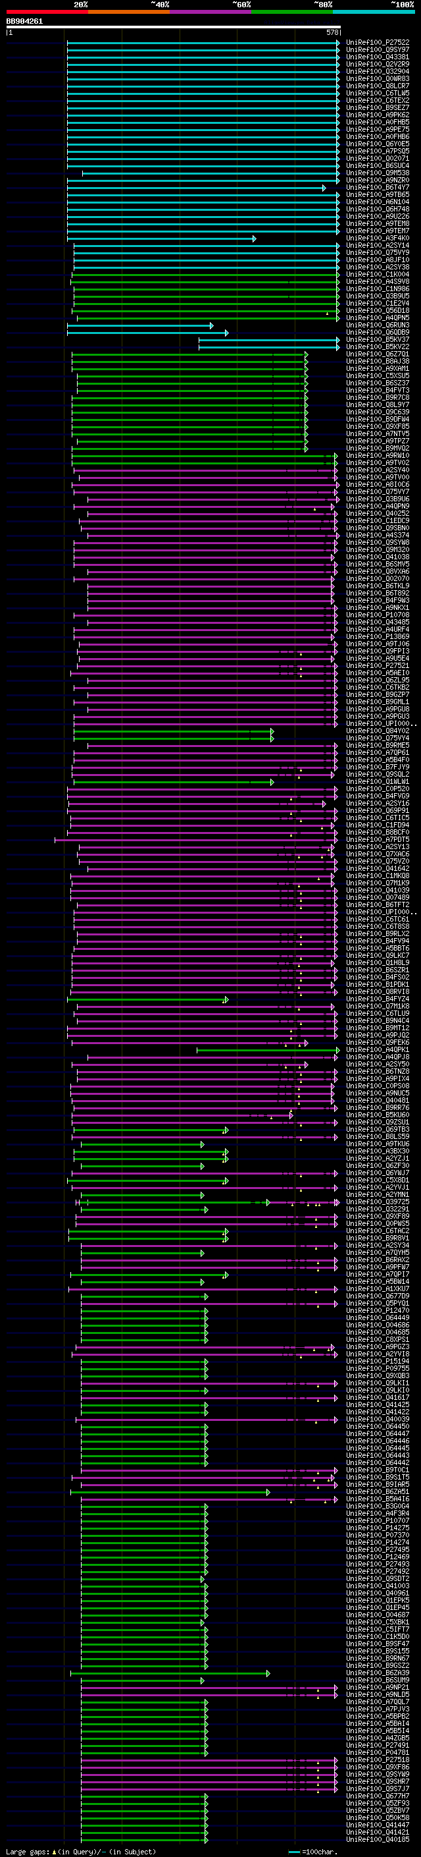Click hit label UniRef100_A2SY14
The height and width of the screenshot is (1857, 421).
[378, 246]
